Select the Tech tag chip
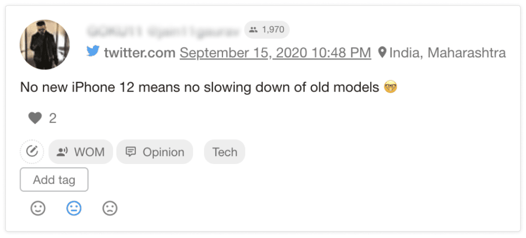 click(225, 152)
